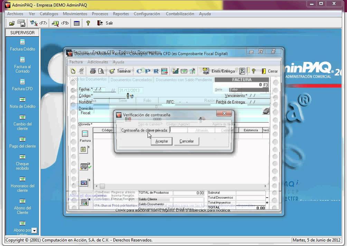Open the Reportes menu
347x246 pixels.
(121, 14)
